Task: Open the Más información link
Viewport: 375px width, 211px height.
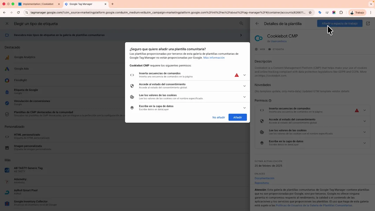Action: (214, 58)
